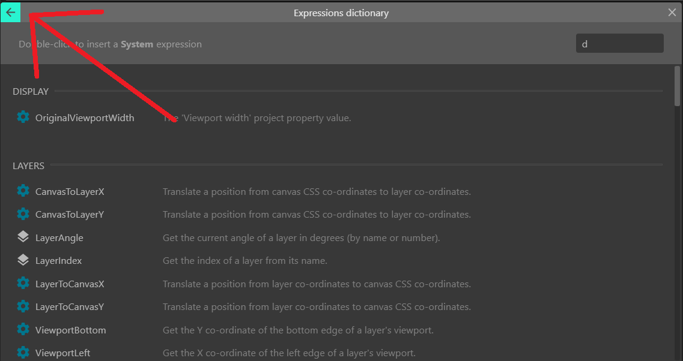Click the green back arrow button
Image resolution: width=683 pixels, height=361 pixels.
coord(11,12)
